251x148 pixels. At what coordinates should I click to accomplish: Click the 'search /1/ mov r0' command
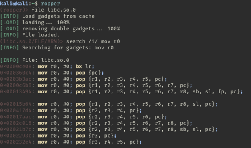tap(93, 41)
